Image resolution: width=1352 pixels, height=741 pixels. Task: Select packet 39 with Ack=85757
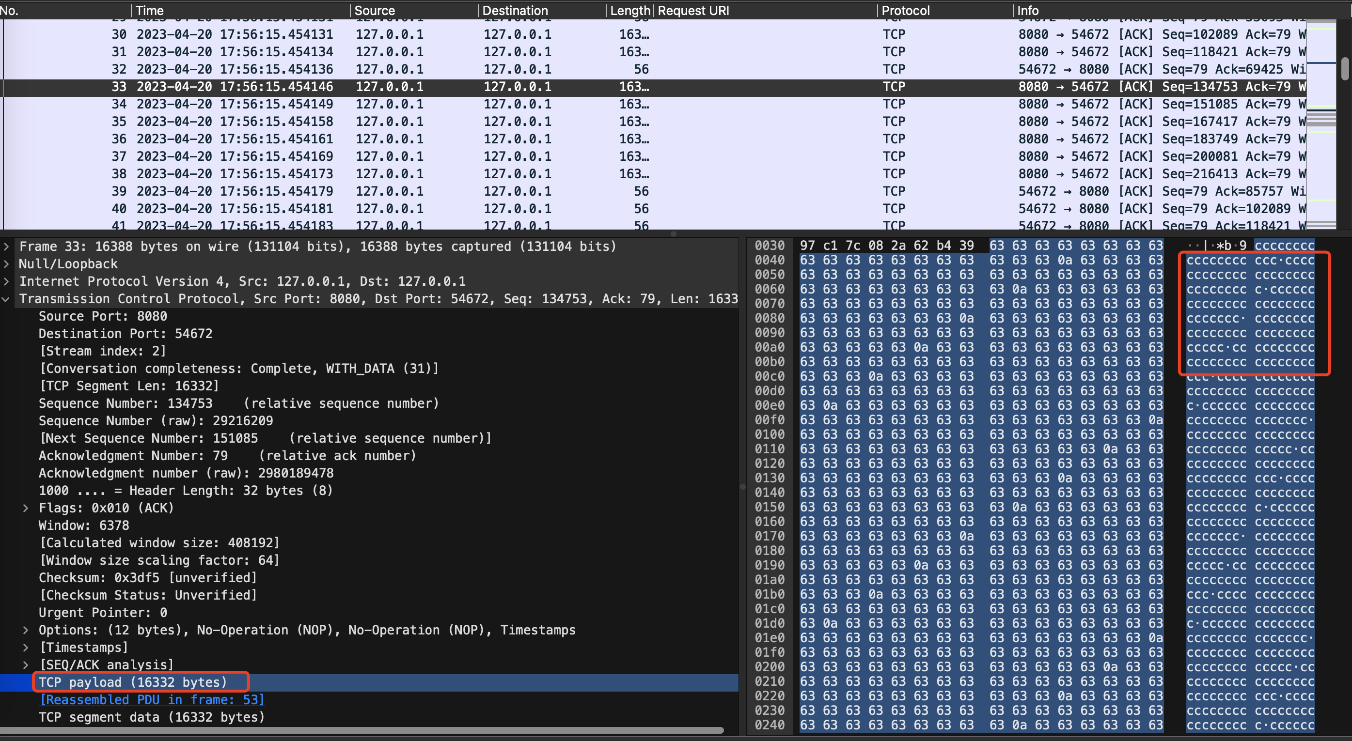pyautogui.click(x=653, y=191)
